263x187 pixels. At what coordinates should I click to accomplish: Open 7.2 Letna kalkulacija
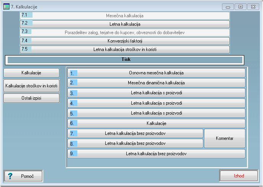point(125,24)
